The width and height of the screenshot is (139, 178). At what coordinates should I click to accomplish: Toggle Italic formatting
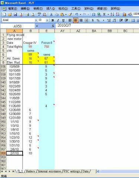click(x=58, y=20)
